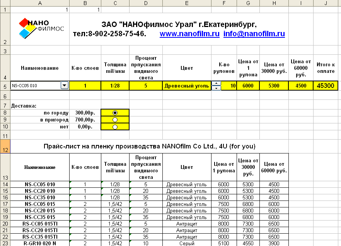Click 'Серый' color cell in row 23
The width and height of the screenshot is (341, 246).
coord(187,243)
